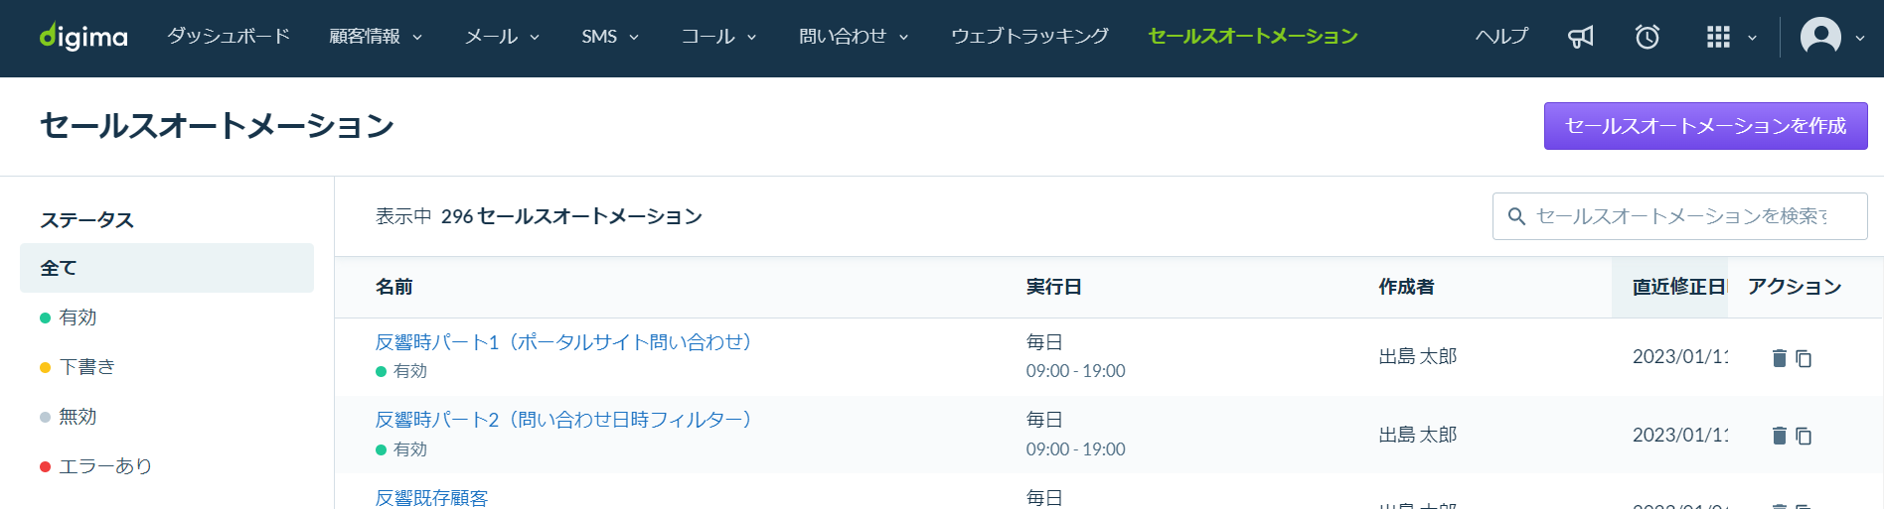Click the megaphone announcements icon

1580,37
